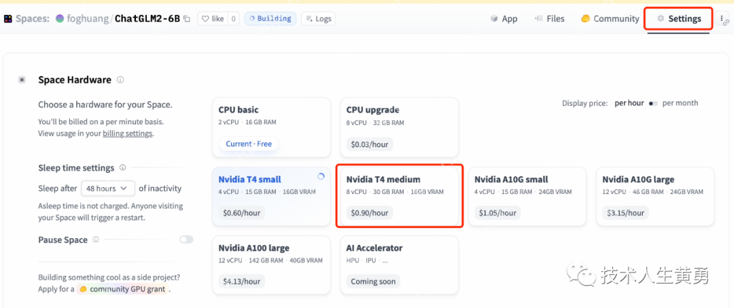Open the three-dot more options menu
This screenshot has width=734, height=308.
[x=721, y=19]
